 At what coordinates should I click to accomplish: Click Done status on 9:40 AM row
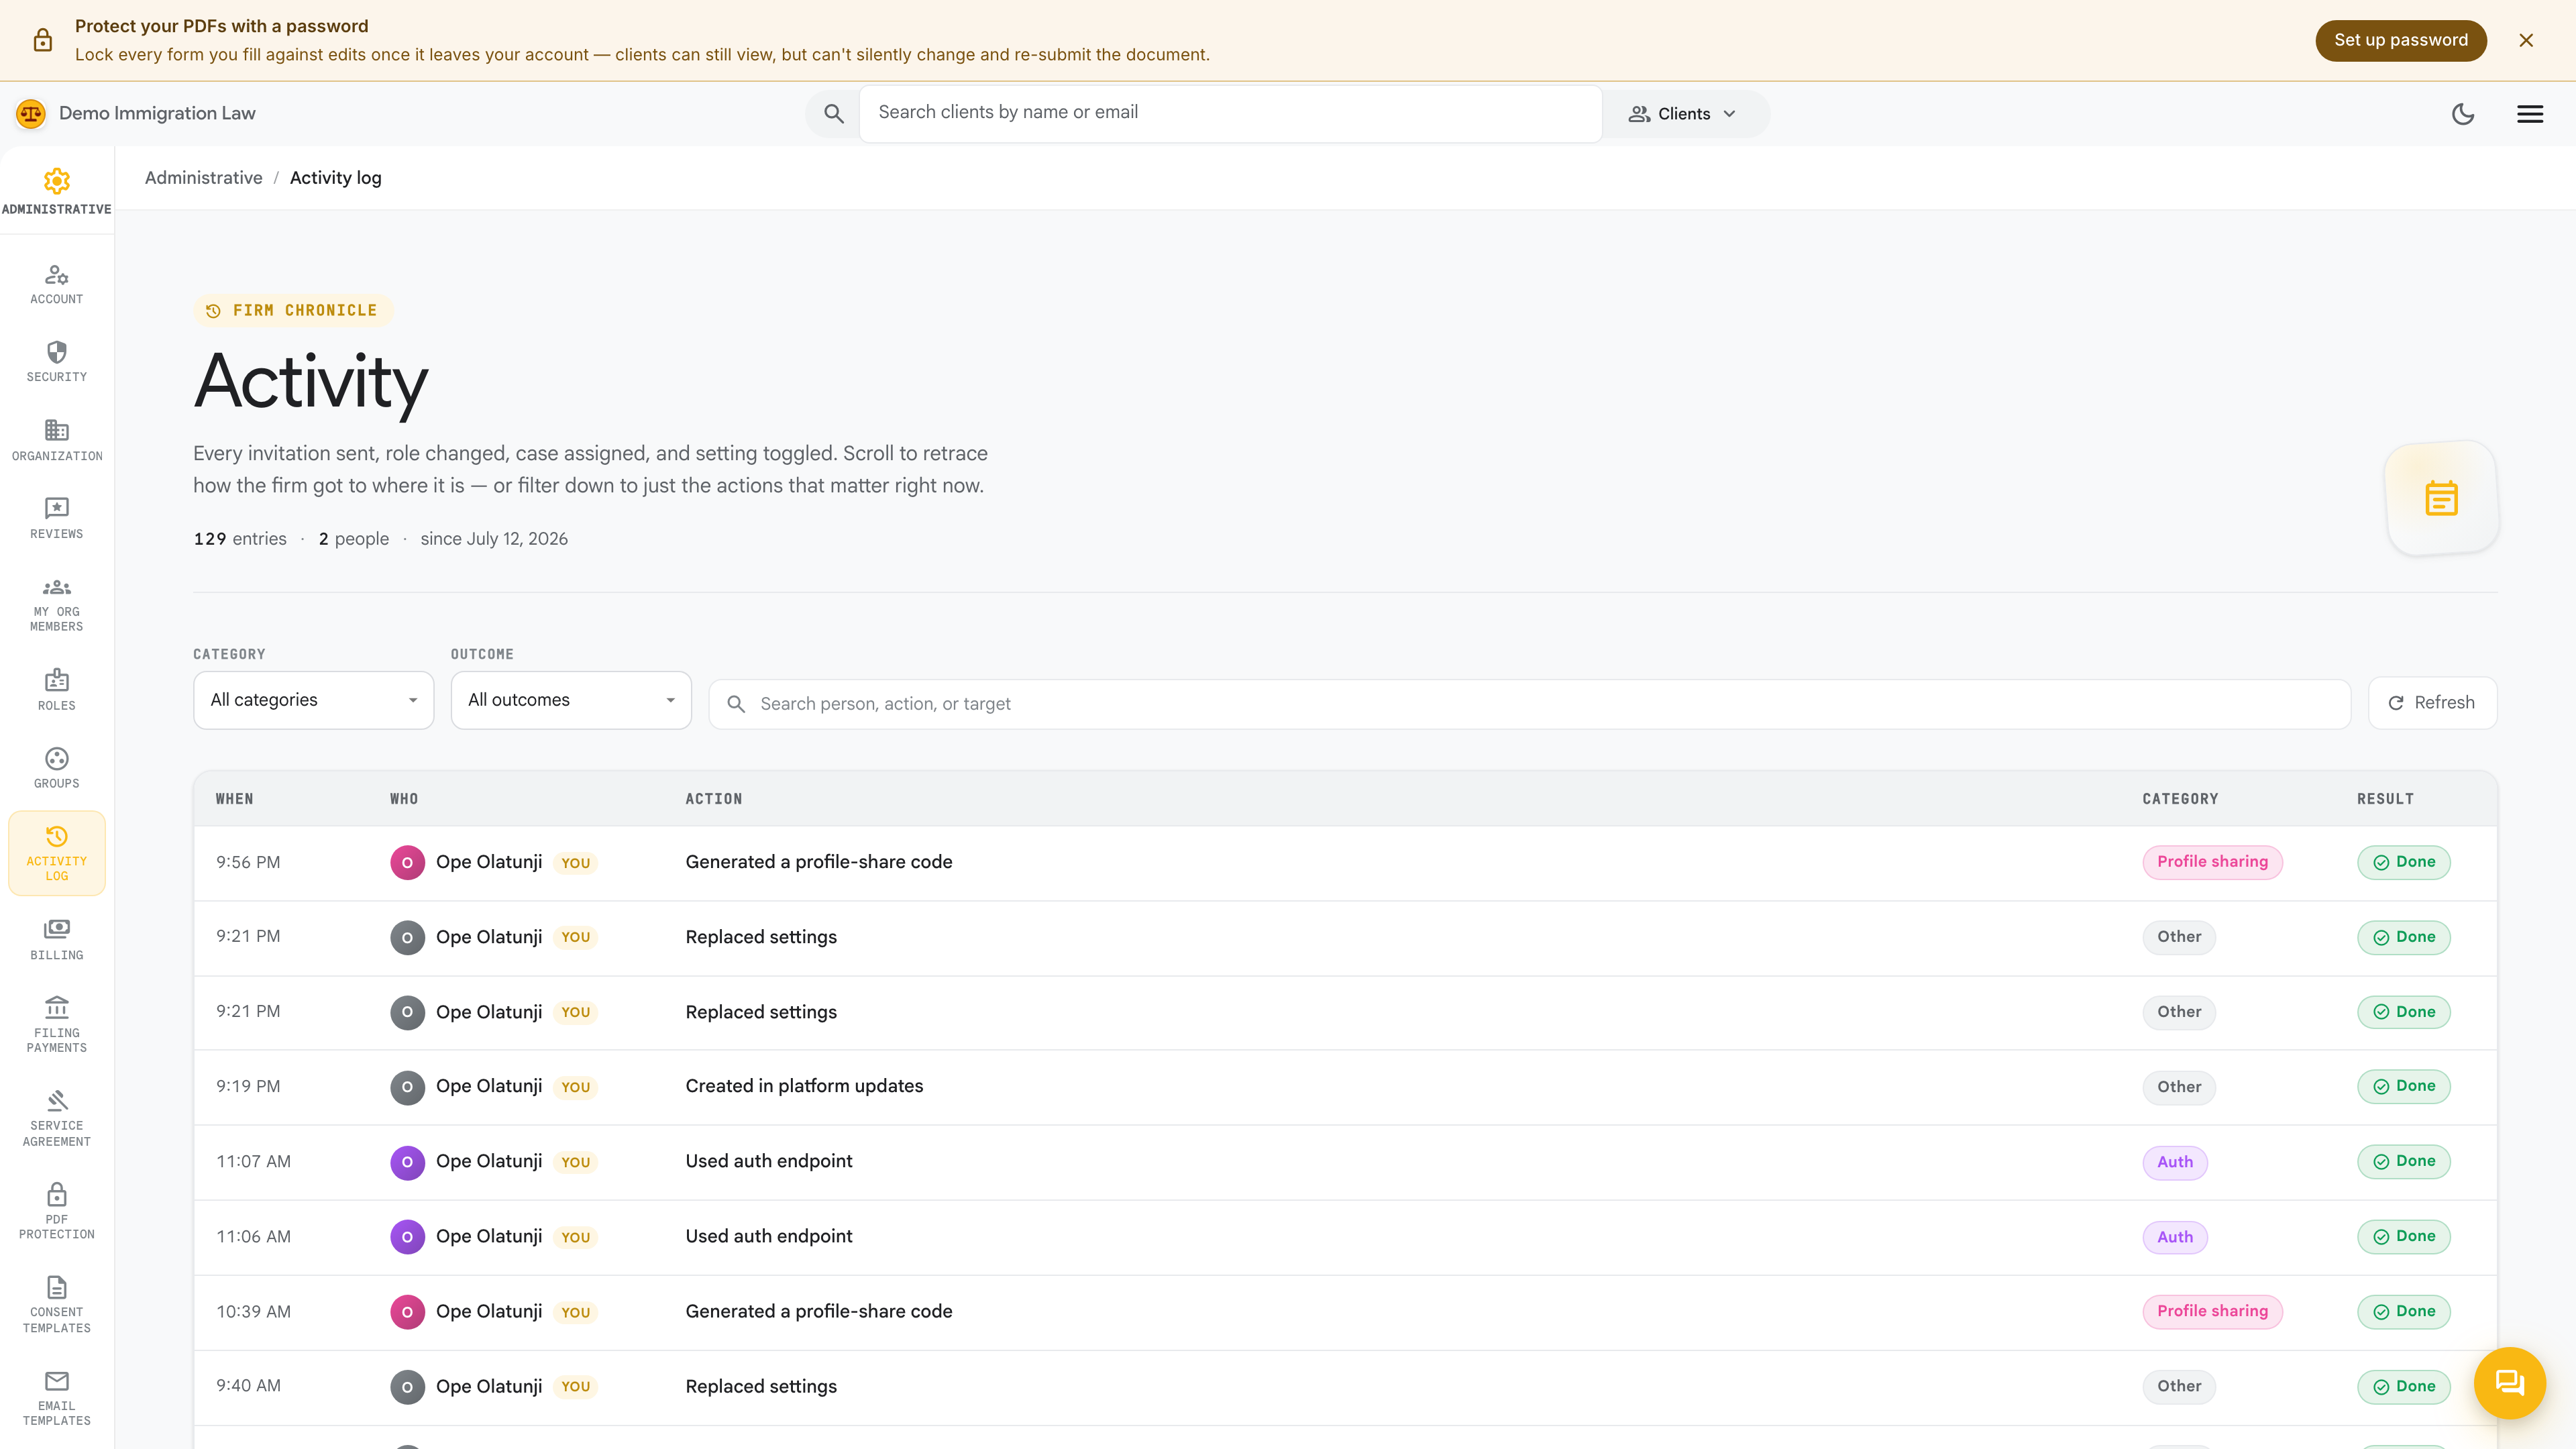click(x=2403, y=1386)
